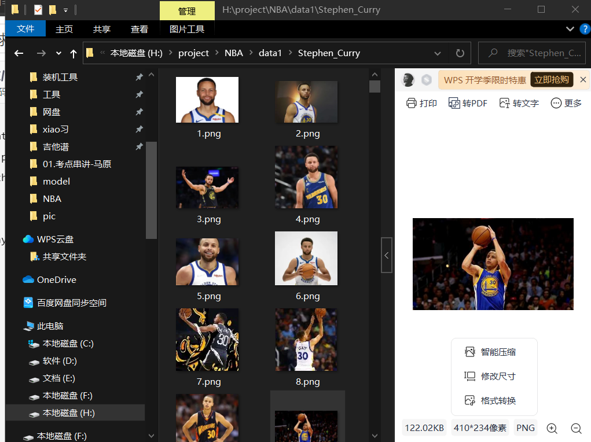
Task: Select the 6.png file name label
Action: pyautogui.click(x=307, y=296)
